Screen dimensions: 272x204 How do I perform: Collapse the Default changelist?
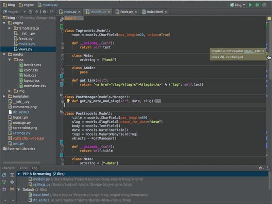pos(19,190)
